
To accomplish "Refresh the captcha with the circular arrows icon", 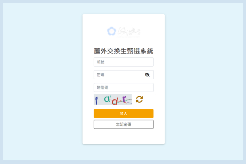I will pyautogui.click(x=139, y=99).
